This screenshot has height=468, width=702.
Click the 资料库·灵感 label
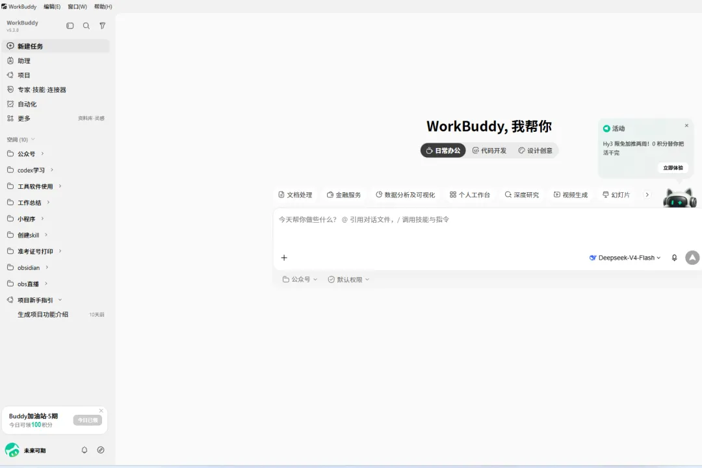tap(92, 118)
